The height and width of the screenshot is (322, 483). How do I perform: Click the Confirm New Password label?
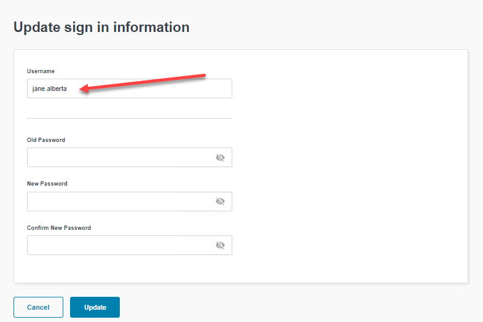(x=59, y=228)
